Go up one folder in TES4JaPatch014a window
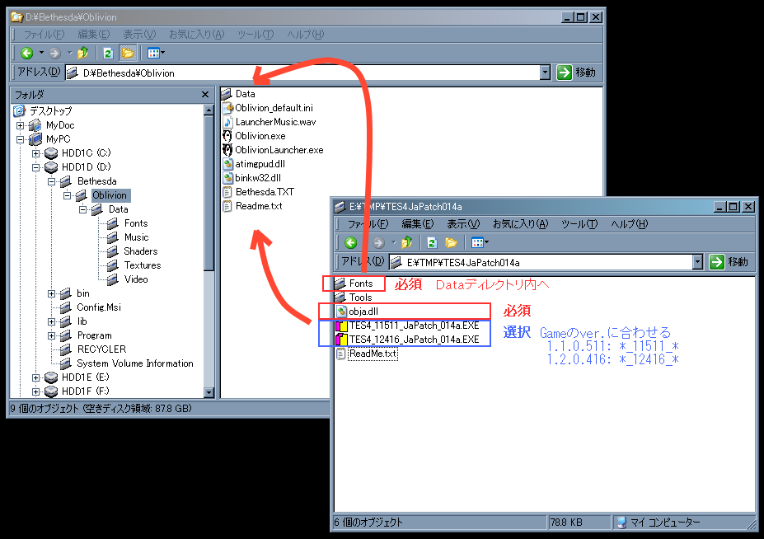 (x=407, y=242)
